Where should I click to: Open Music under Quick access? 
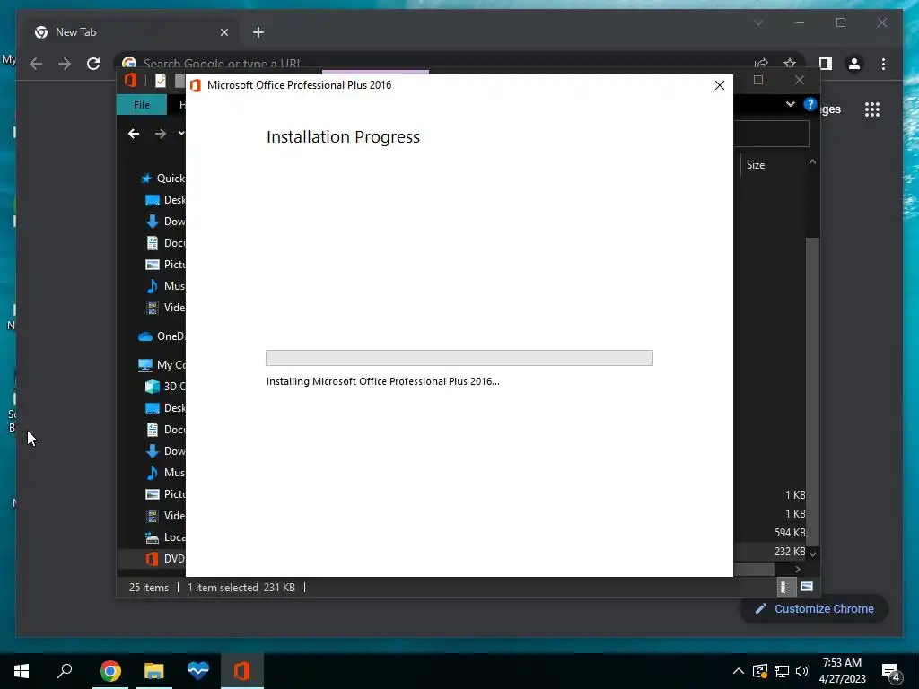(x=165, y=286)
